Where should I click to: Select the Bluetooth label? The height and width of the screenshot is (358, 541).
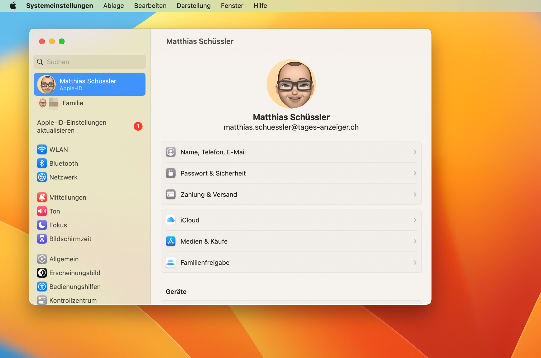coord(64,163)
